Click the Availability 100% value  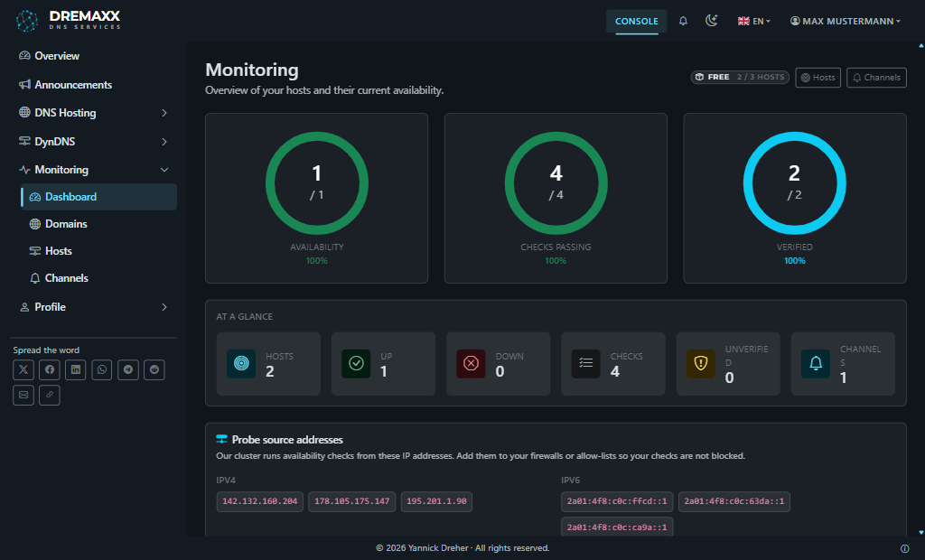point(317,261)
